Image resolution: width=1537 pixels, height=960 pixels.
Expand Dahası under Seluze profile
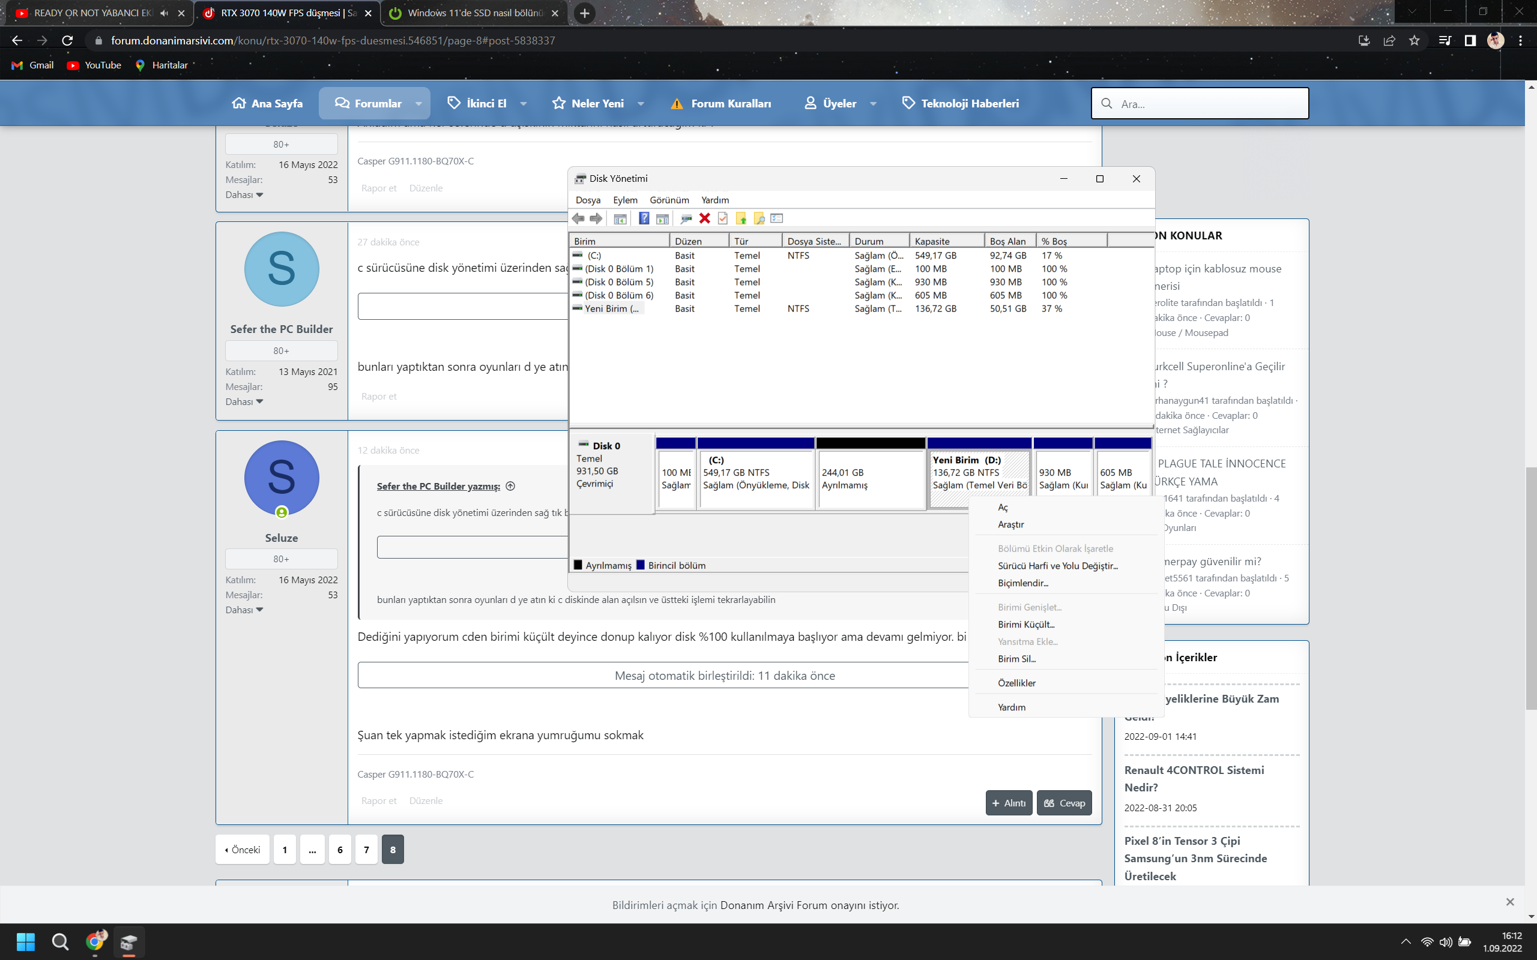244,610
